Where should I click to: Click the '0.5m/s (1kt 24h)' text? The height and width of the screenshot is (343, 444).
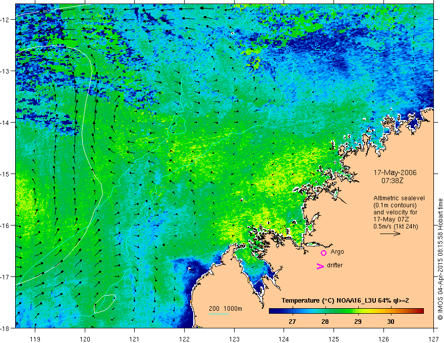click(x=396, y=226)
